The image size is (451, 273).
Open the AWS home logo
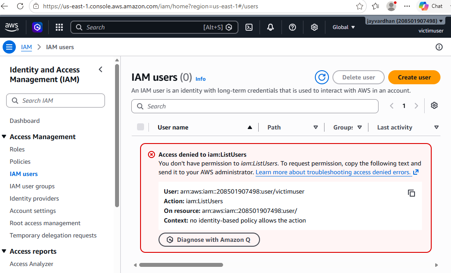coord(12,27)
